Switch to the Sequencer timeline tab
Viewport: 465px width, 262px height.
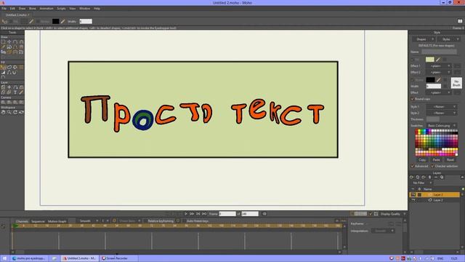pos(38,221)
